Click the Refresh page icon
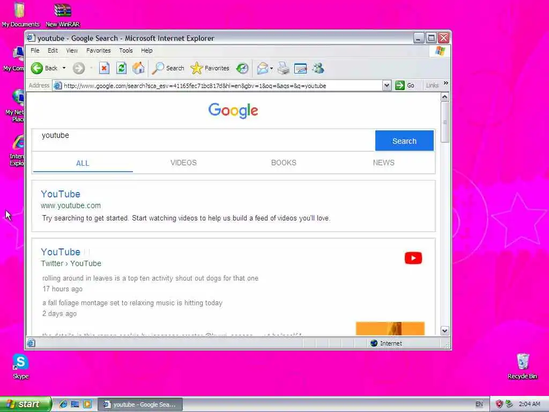This screenshot has width=549, height=412. click(x=121, y=68)
